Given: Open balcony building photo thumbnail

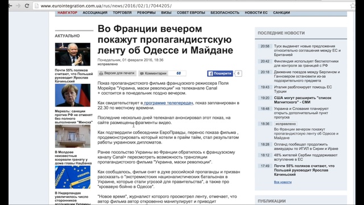Looking at the screenshot, I should click(x=73, y=136).
